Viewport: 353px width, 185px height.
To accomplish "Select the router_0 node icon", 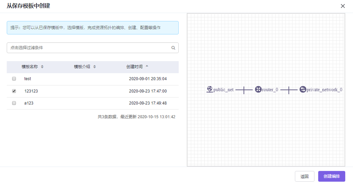I will (x=258, y=90).
